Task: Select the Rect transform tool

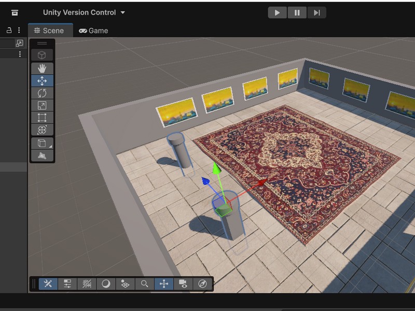Action: 42,118
